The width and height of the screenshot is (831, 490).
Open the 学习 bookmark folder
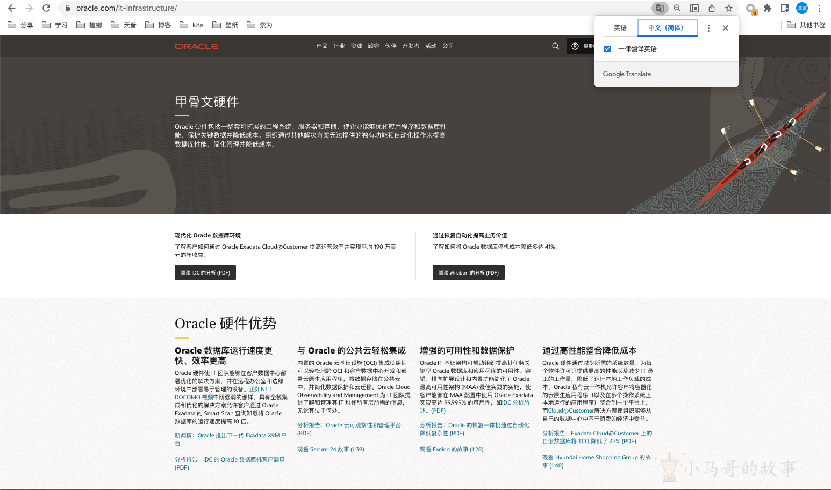pyautogui.click(x=55, y=25)
